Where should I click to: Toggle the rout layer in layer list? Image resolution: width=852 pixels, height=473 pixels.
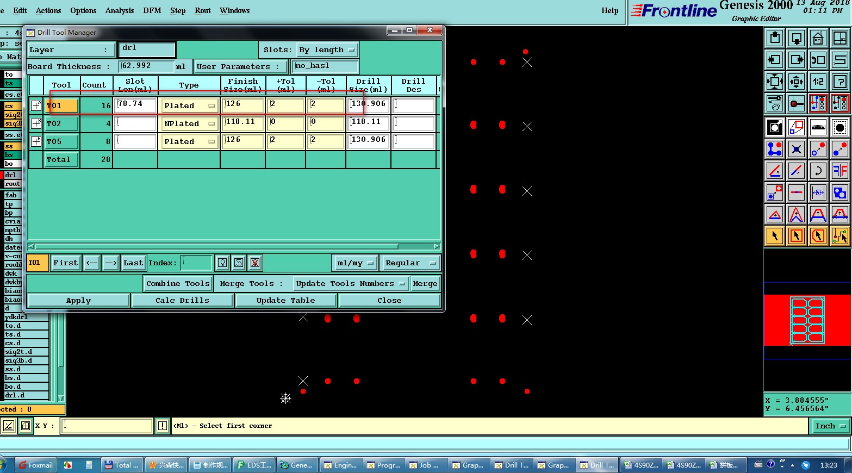pos(12,184)
